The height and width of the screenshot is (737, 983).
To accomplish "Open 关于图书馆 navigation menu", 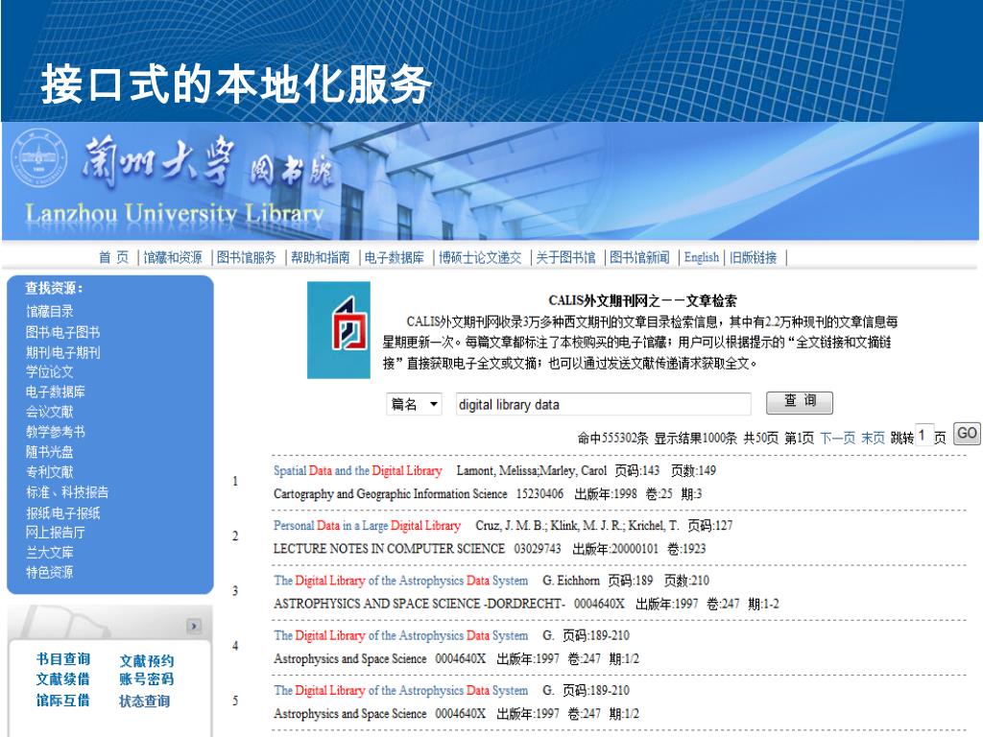I will [566, 257].
